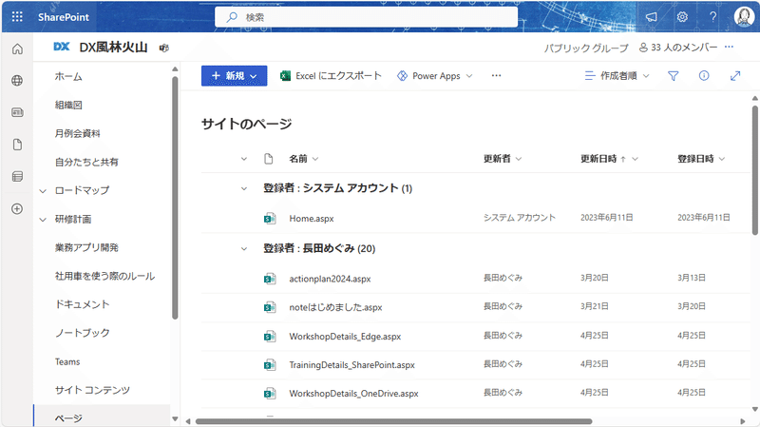Open the news icon in left rail
The image size is (760, 427).
tap(17, 112)
